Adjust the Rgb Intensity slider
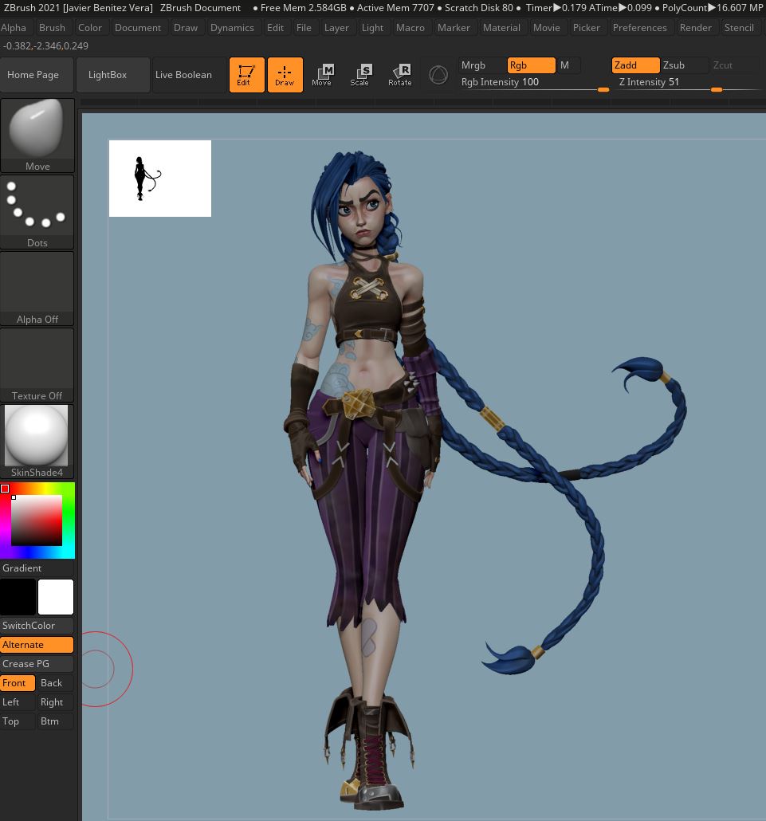Screen dimensions: 766x821 tap(534, 84)
